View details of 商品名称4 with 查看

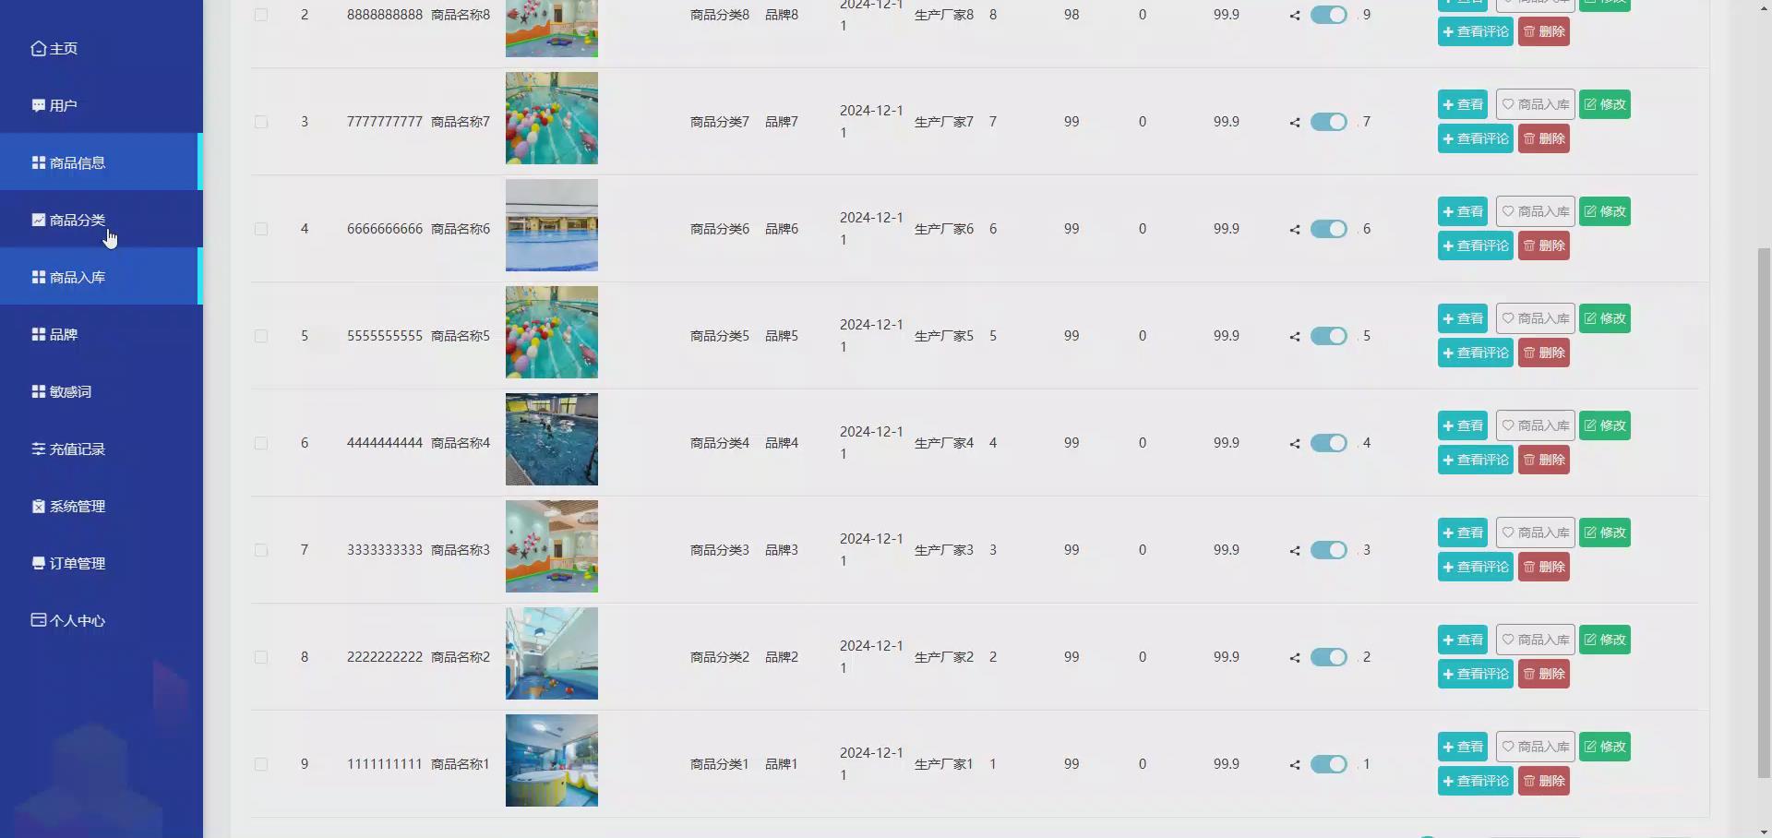point(1463,425)
